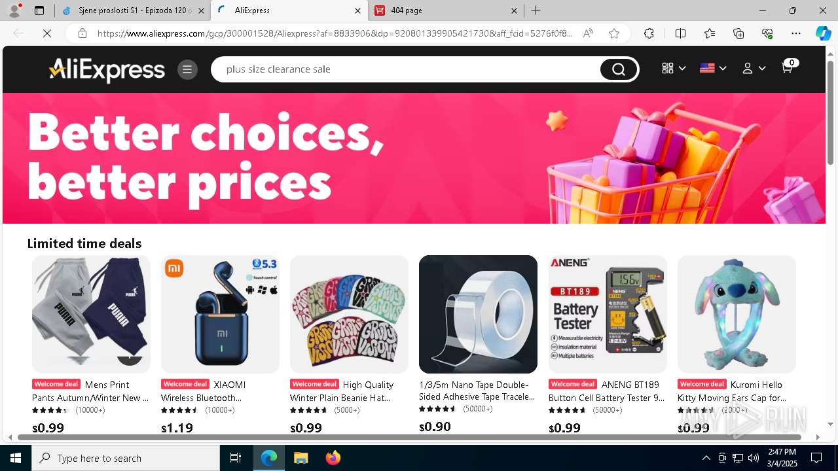Screen dimensions: 838x471
Task: Toggle Read aloud in address bar
Action: [x=588, y=33]
